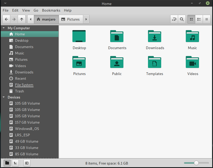The height and width of the screenshot is (168, 213).
Task: Click the manjaro breadcrumb button
Action: point(46,19)
